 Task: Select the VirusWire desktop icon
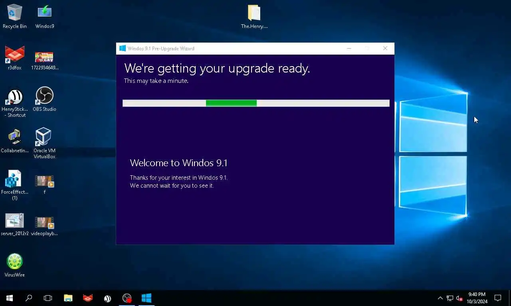(x=15, y=265)
